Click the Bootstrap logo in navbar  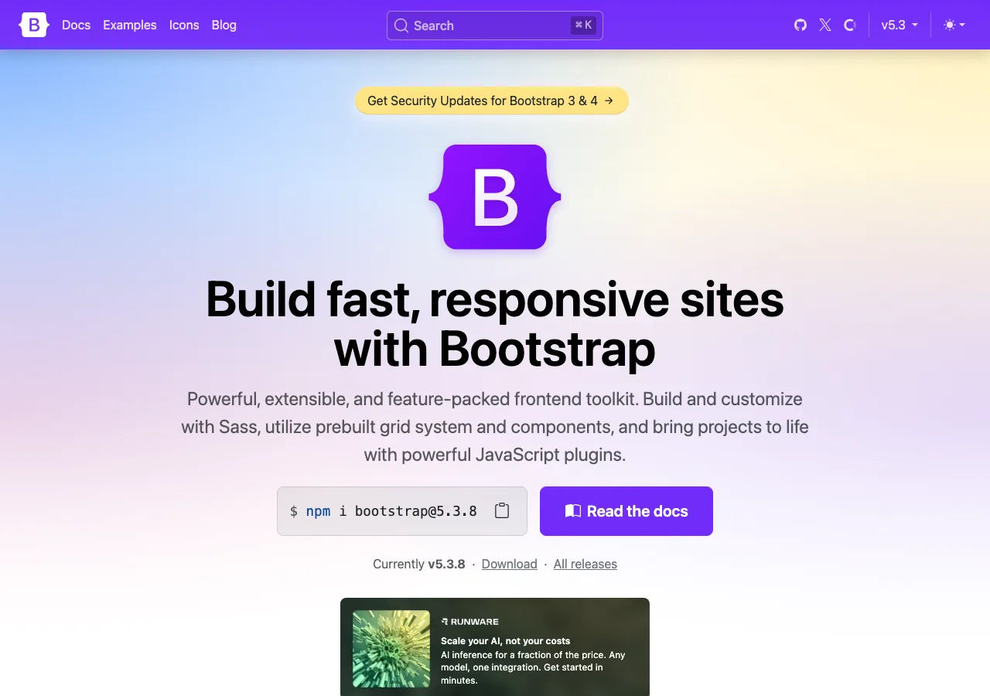[x=34, y=25]
